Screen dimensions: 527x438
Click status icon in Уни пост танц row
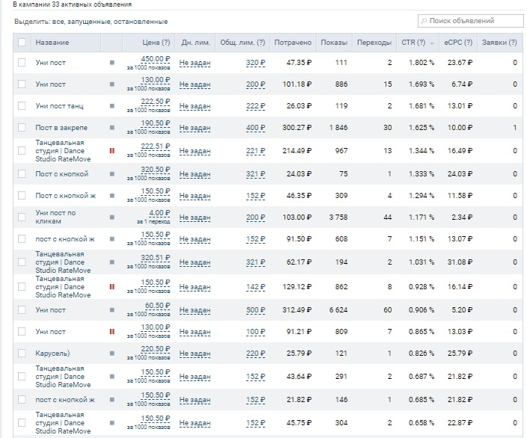tap(112, 106)
